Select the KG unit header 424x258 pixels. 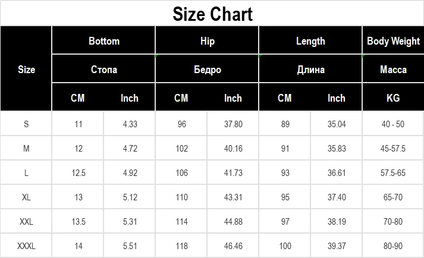[x=393, y=98]
